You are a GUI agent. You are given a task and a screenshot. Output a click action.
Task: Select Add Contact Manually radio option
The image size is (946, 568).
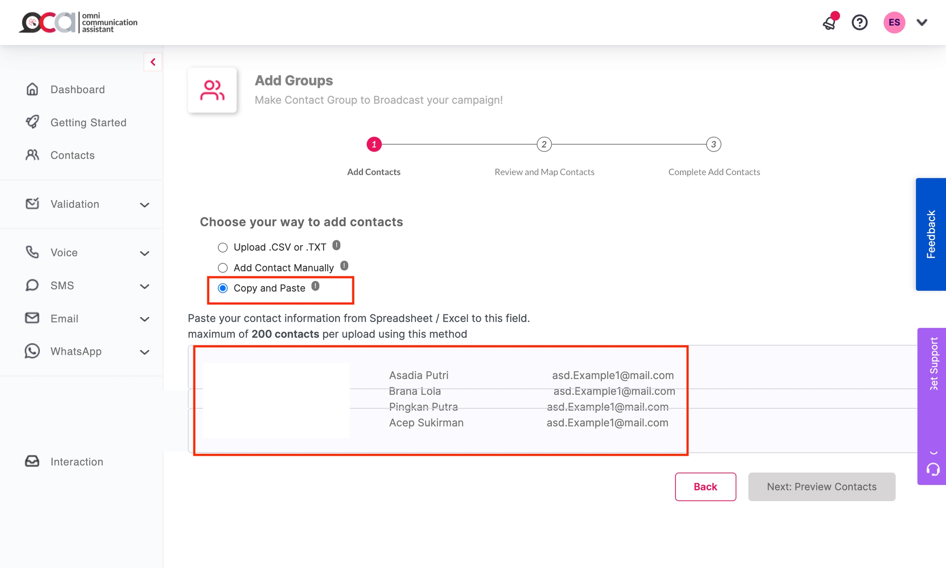click(x=223, y=268)
